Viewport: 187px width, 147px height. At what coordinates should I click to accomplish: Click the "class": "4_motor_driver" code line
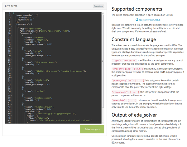(x=39, y=107)
